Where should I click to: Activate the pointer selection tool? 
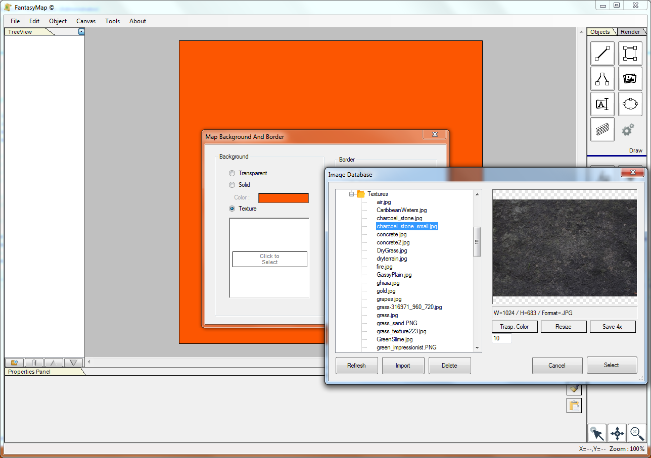[x=597, y=433]
